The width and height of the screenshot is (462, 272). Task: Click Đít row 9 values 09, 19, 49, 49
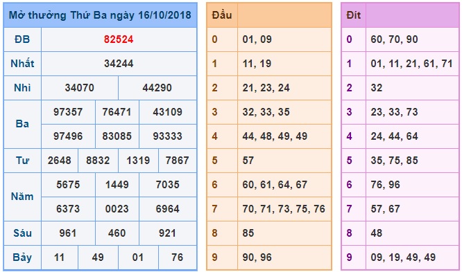(x=403, y=257)
